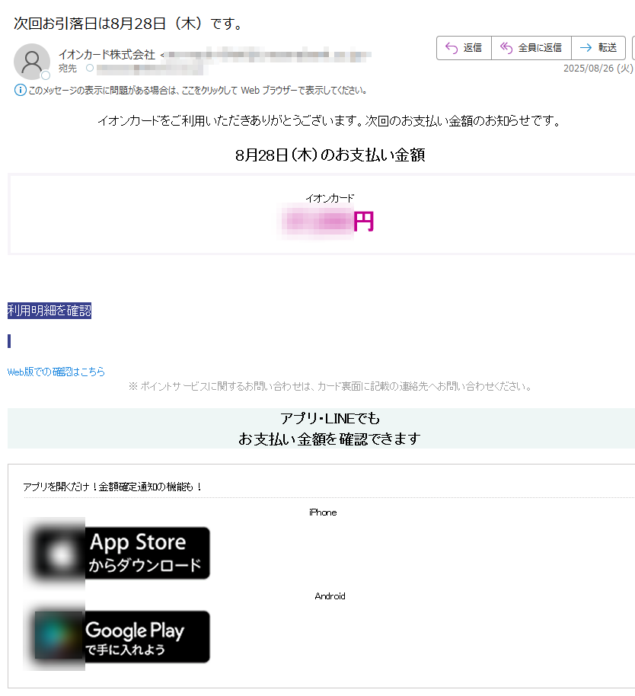The width and height of the screenshot is (635, 696).
Task: Click the 利用明細を確認 link
Action: (49, 311)
